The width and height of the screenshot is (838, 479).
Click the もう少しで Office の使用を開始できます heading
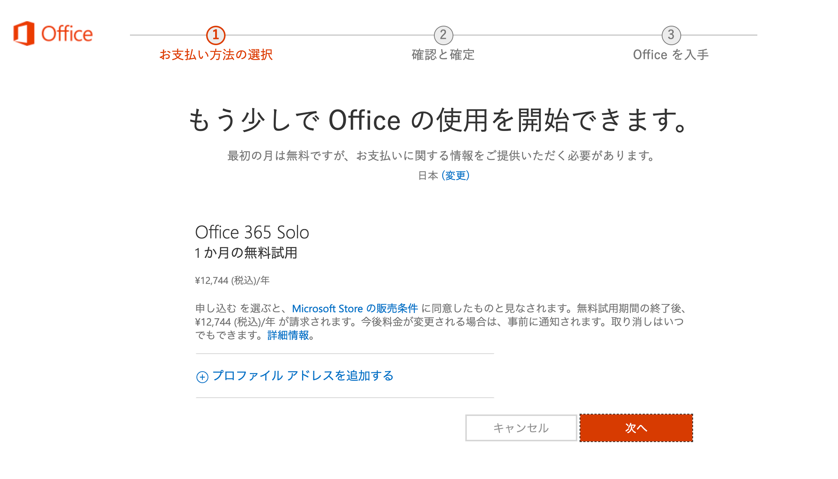click(x=437, y=120)
